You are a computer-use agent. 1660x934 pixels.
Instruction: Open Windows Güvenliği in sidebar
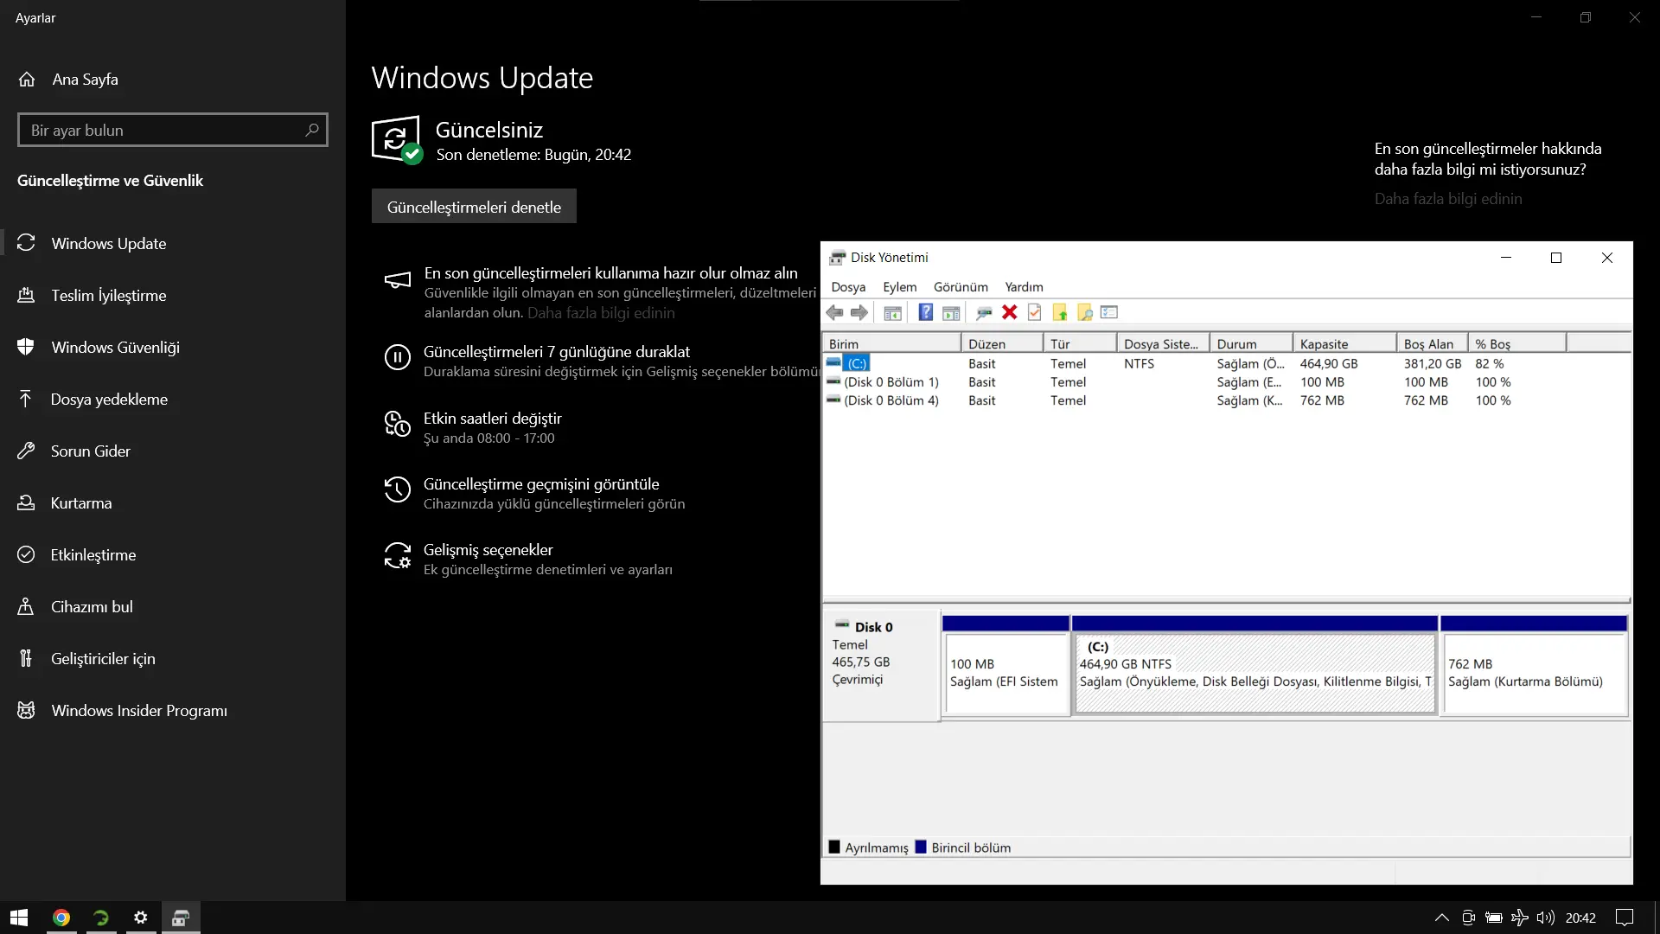pyautogui.click(x=173, y=348)
